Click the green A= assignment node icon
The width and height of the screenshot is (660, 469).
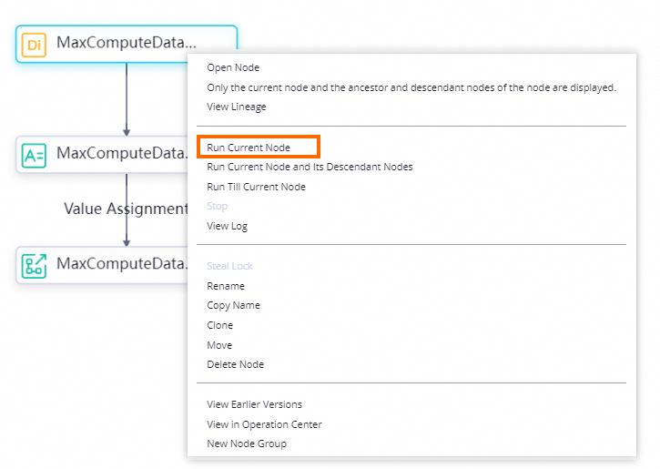(x=34, y=156)
